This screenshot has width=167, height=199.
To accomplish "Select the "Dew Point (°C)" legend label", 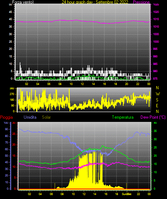I will coord(153,117).
